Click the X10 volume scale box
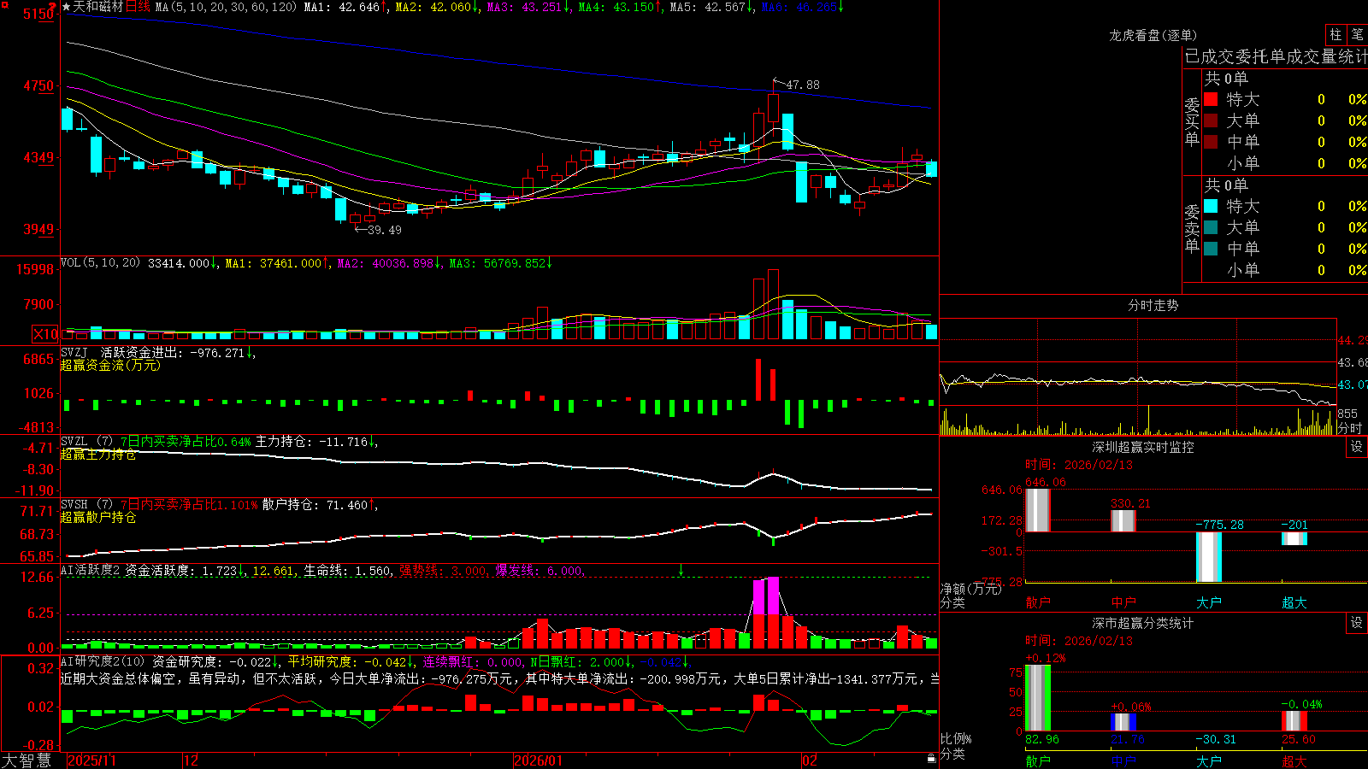Viewport: 1368px width, 769px height. (45, 334)
